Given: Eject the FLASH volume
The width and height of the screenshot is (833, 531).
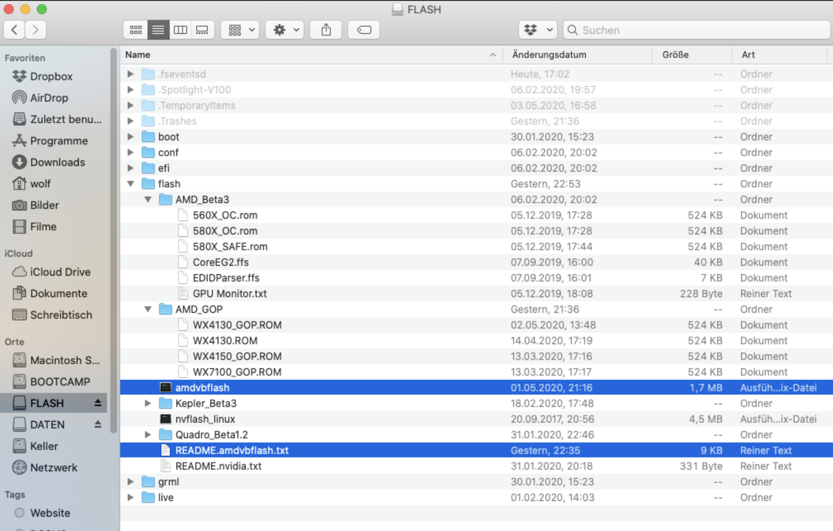Looking at the screenshot, I should coord(98,403).
